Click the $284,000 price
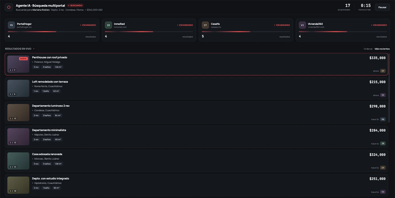 click(377, 130)
